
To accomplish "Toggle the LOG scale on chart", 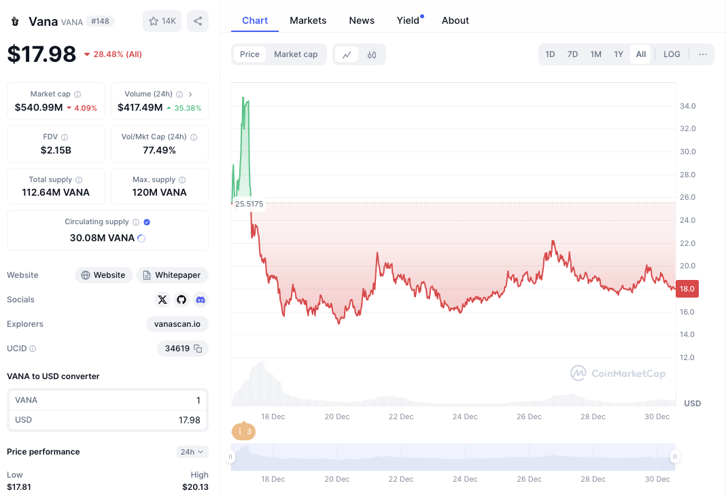I will pyautogui.click(x=672, y=54).
